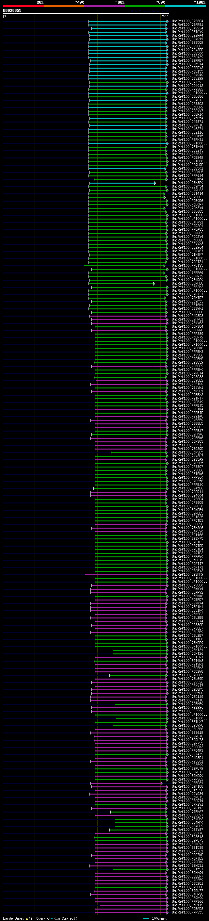This screenshot has width=209, height=921.
Task: Select label UniRef100_Q65201
Action: [187, 883]
